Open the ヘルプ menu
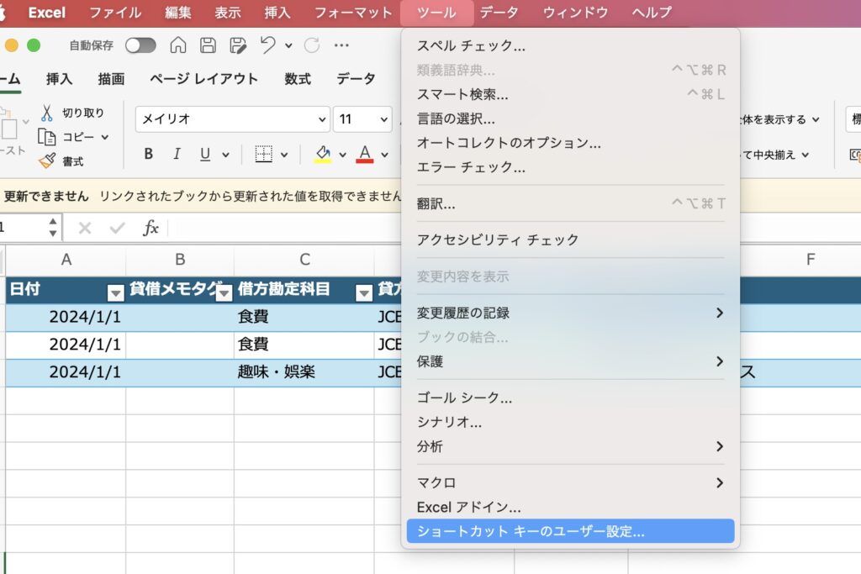This screenshot has height=574, width=861. click(x=652, y=13)
